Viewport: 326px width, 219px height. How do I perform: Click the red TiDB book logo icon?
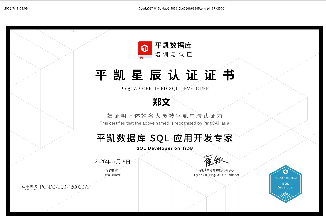pos(145,50)
